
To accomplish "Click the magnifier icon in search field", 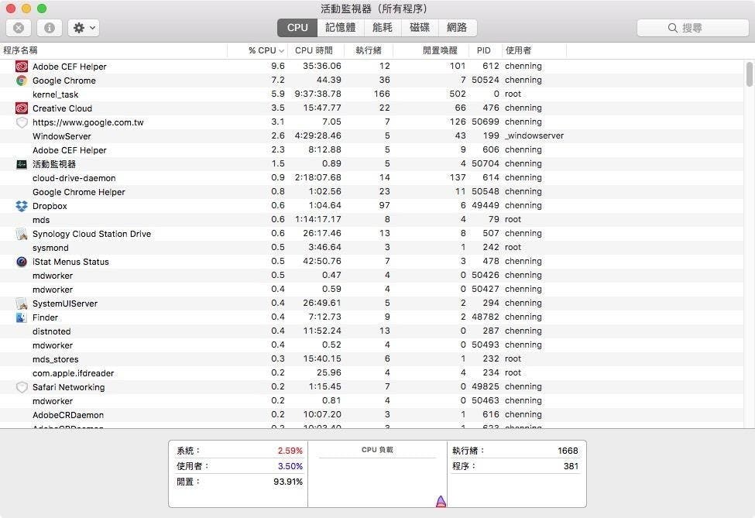I will coord(673,28).
